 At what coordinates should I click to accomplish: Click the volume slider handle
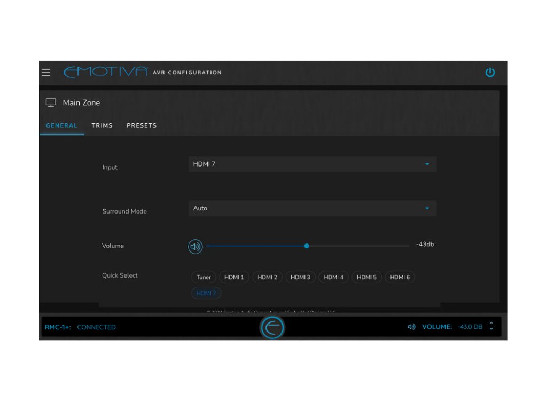[307, 246]
